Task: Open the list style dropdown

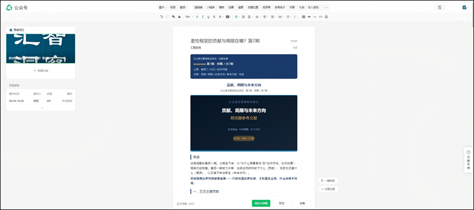Action: pyautogui.click(x=288, y=17)
